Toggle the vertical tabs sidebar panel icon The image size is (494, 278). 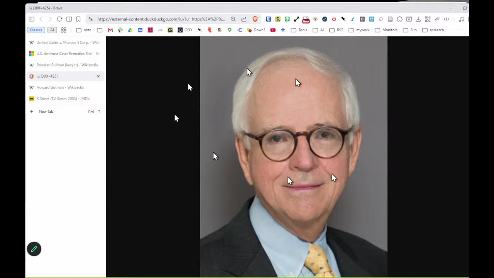click(x=32, y=19)
